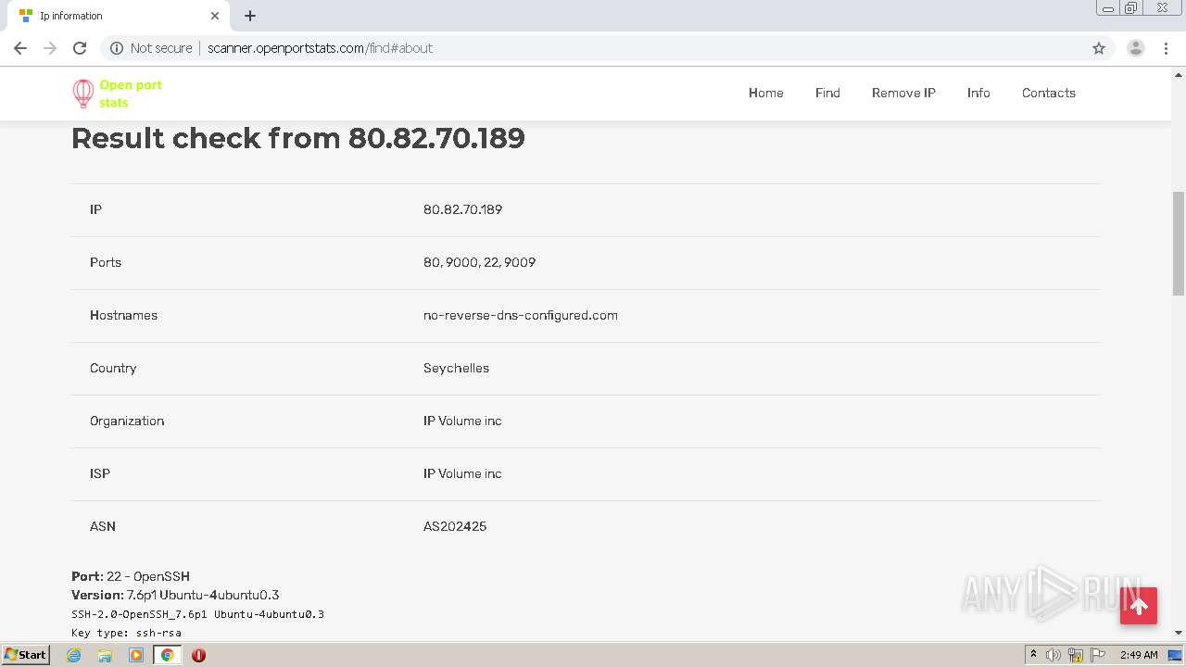Open the Remove IP menu item
1186x667 pixels.
(x=903, y=93)
